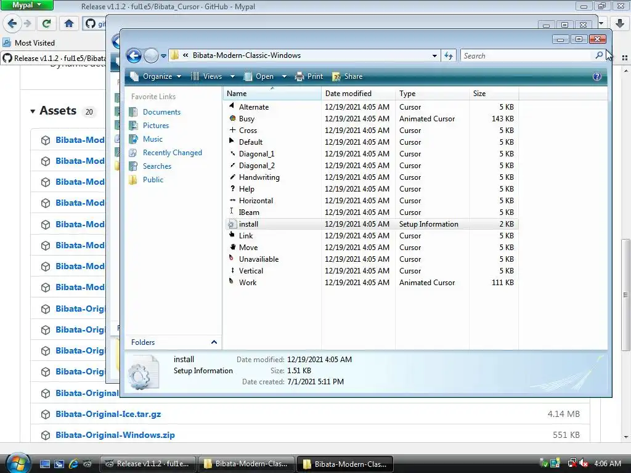Click the refresh button beside address bar
Viewport: 631px width, 473px height.
[x=449, y=55]
